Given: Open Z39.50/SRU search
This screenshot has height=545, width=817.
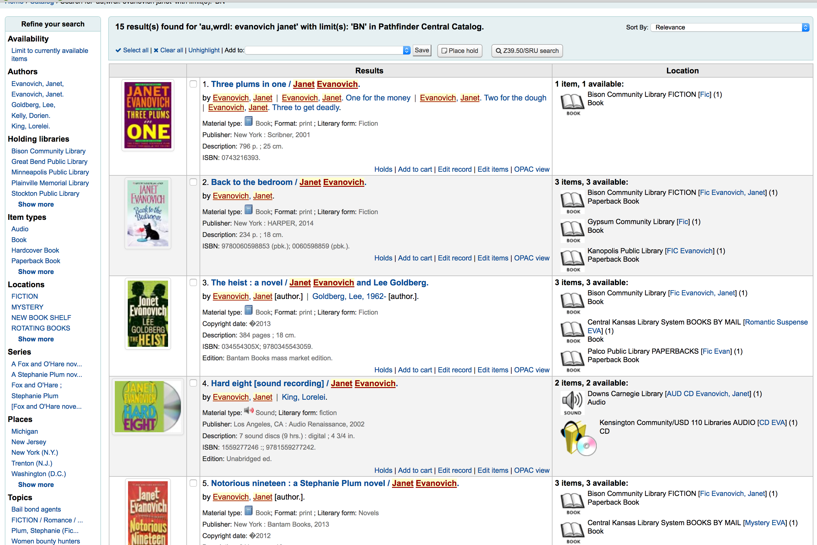Looking at the screenshot, I should click(x=527, y=51).
